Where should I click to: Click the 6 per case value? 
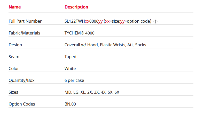coord(74,80)
